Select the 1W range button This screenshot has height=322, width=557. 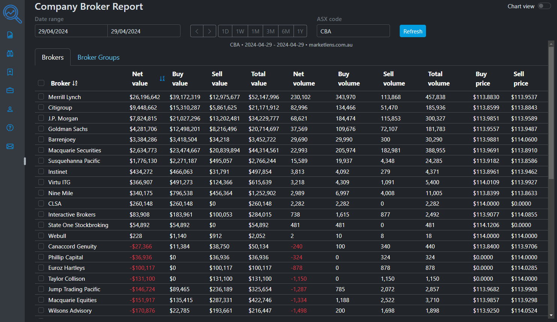(240, 31)
